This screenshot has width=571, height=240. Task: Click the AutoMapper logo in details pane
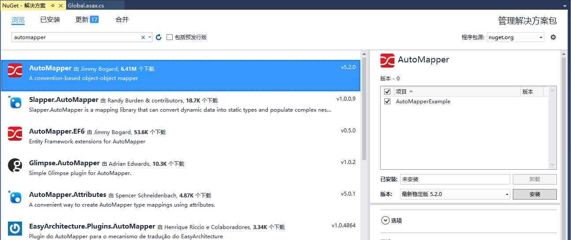(x=387, y=60)
